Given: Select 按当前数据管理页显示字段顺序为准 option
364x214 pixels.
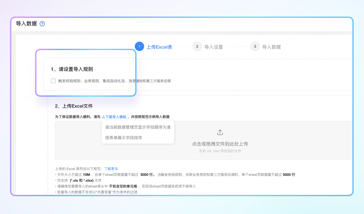Looking at the screenshot, I should tap(138, 127).
